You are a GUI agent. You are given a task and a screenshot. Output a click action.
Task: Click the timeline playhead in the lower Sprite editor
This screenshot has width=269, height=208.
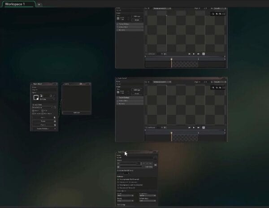point(171,133)
